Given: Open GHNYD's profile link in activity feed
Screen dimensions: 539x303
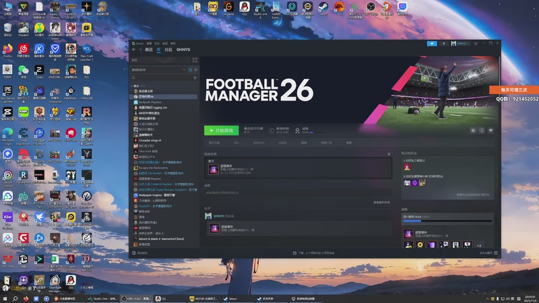Looking at the screenshot, I should (219, 216).
